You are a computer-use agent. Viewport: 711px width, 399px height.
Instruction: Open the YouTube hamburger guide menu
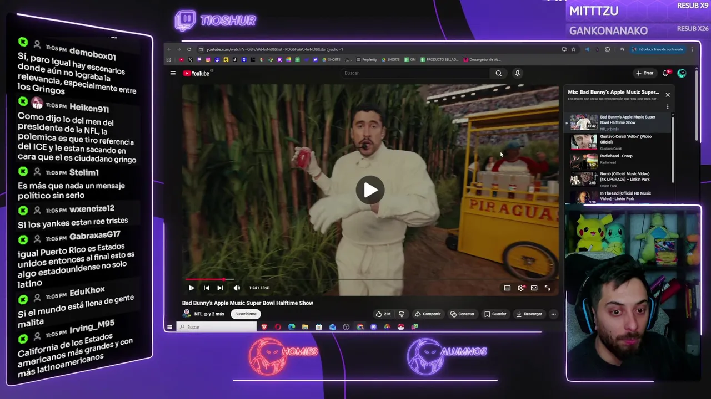tap(173, 73)
